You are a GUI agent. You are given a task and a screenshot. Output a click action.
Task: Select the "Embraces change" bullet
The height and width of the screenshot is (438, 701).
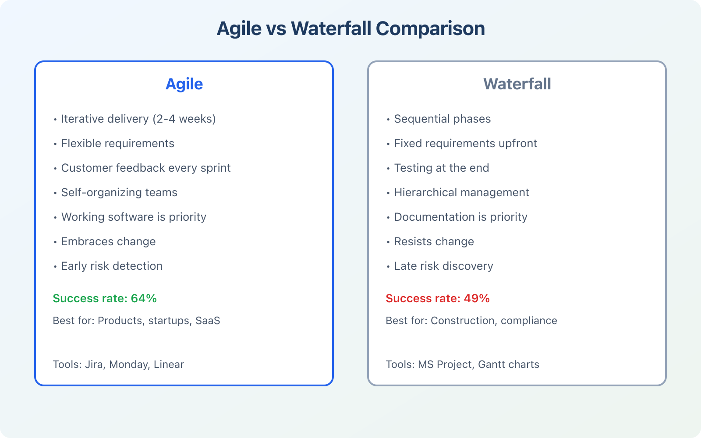click(x=108, y=242)
